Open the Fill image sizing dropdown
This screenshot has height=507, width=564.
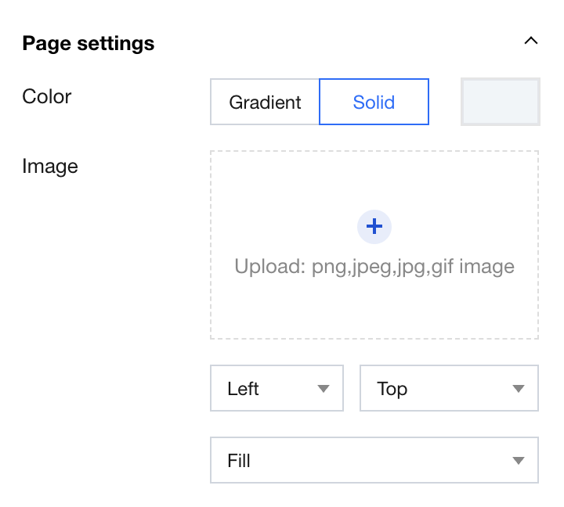click(x=374, y=460)
